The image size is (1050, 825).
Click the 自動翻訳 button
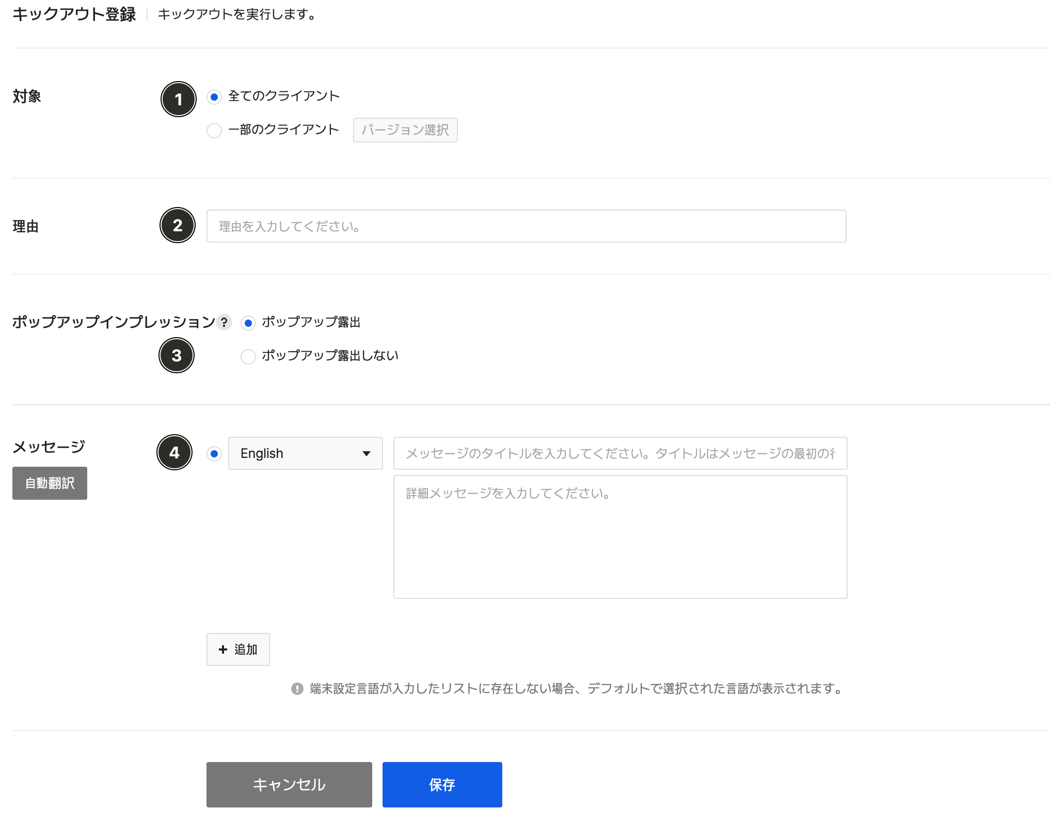(50, 483)
